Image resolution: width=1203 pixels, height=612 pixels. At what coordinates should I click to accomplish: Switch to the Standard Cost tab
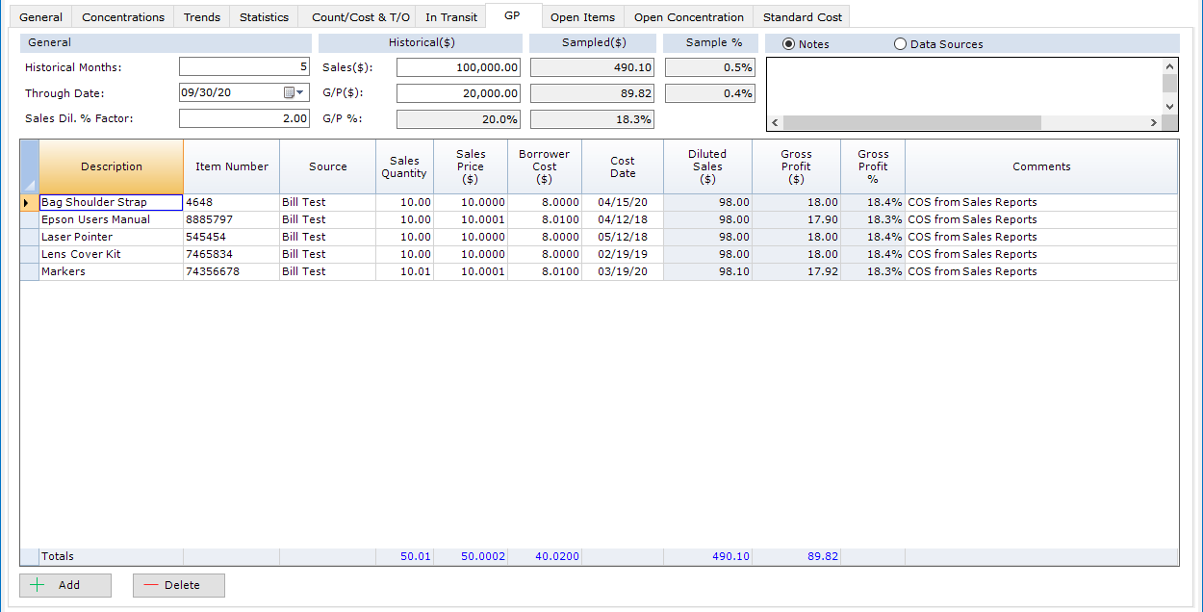point(802,15)
